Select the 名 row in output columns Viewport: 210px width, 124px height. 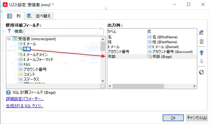(x=152, y=37)
